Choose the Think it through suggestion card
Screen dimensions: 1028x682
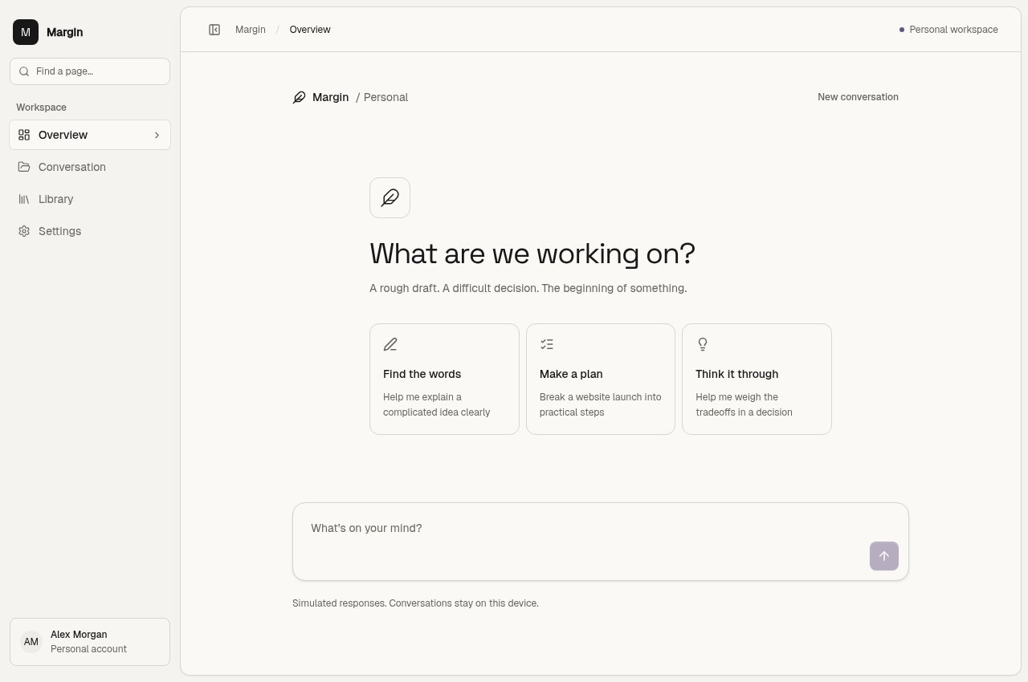click(757, 379)
